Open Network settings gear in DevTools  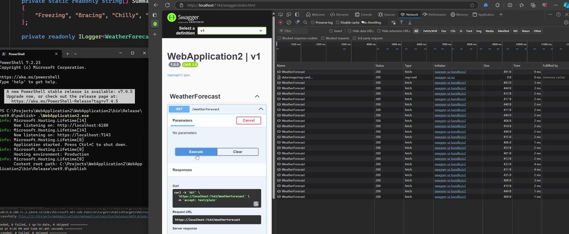565,22
